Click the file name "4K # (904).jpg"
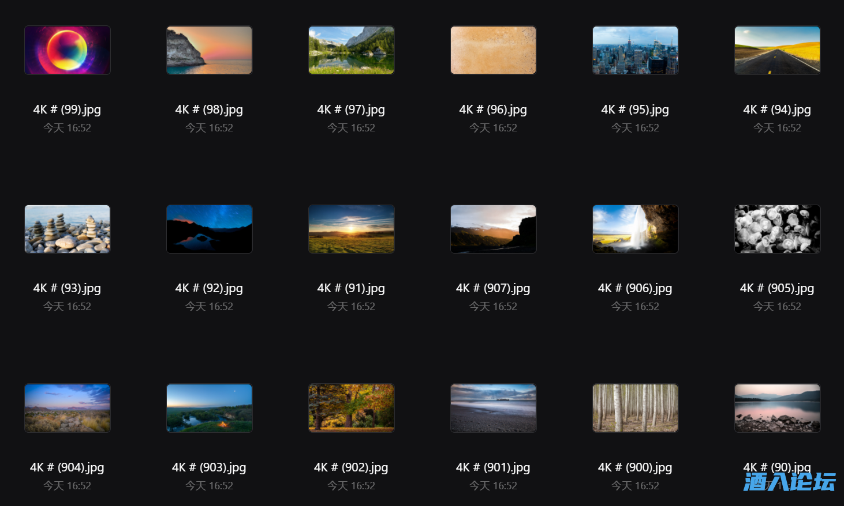Screen dimensions: 844x506 (67, 467)
